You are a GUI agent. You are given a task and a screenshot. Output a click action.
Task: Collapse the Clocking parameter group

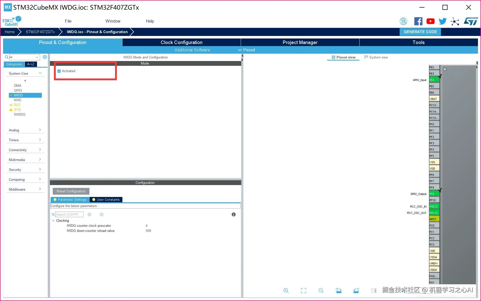pos(53,220)
